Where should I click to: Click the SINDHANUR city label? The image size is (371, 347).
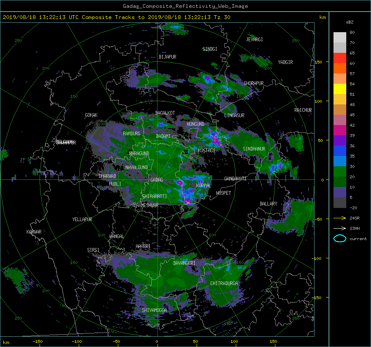point(254,149)
